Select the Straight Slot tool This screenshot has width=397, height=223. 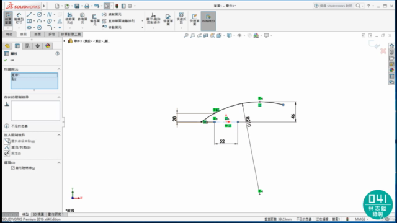point(29,27)
